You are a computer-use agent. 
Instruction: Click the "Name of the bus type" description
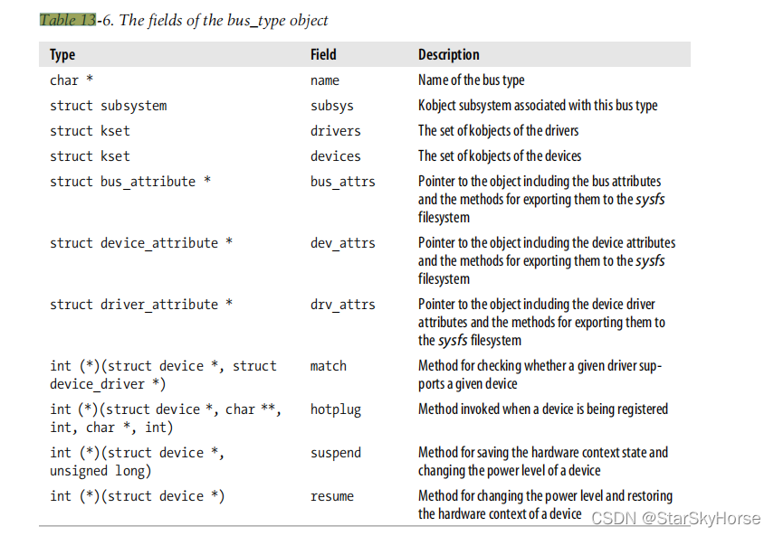point(471,80)
